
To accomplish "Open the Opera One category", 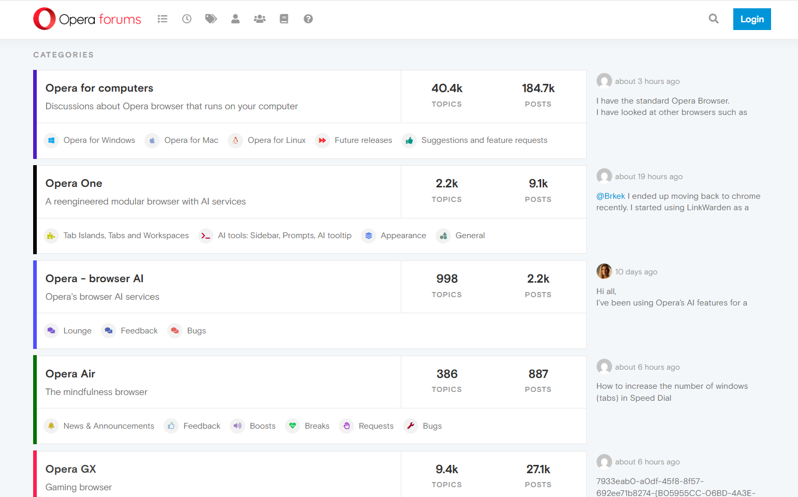I will pos(74,183).
